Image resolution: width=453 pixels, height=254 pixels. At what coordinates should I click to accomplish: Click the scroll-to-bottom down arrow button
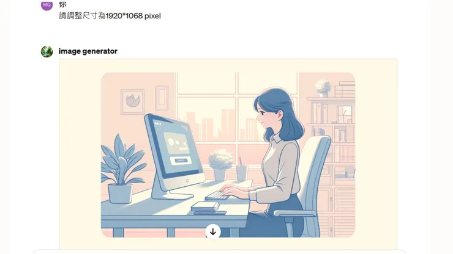[x=213, y=231]
